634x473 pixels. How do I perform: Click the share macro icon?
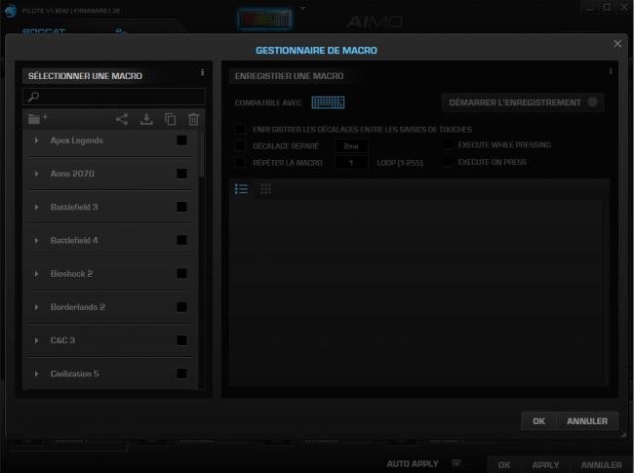122,119
